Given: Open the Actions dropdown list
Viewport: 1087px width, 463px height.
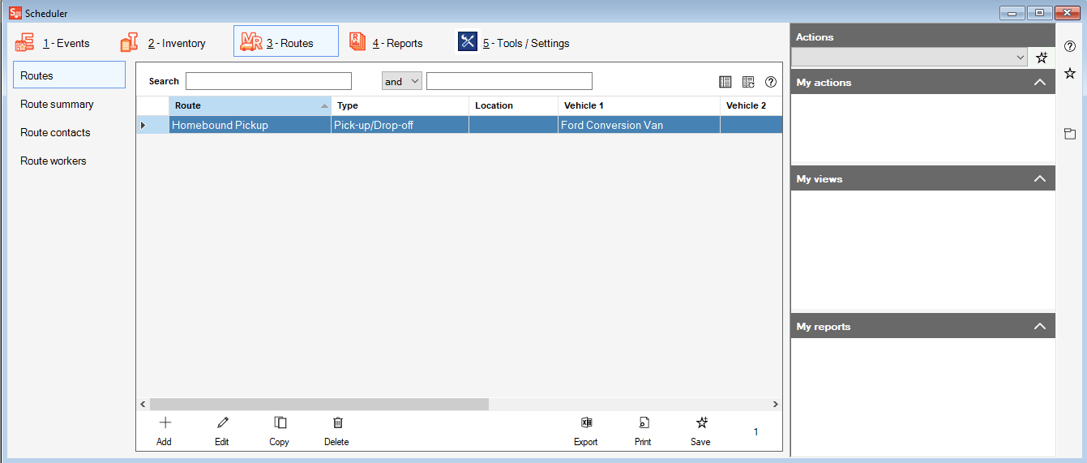Looking at the screenshot, I should (1021, 58).
